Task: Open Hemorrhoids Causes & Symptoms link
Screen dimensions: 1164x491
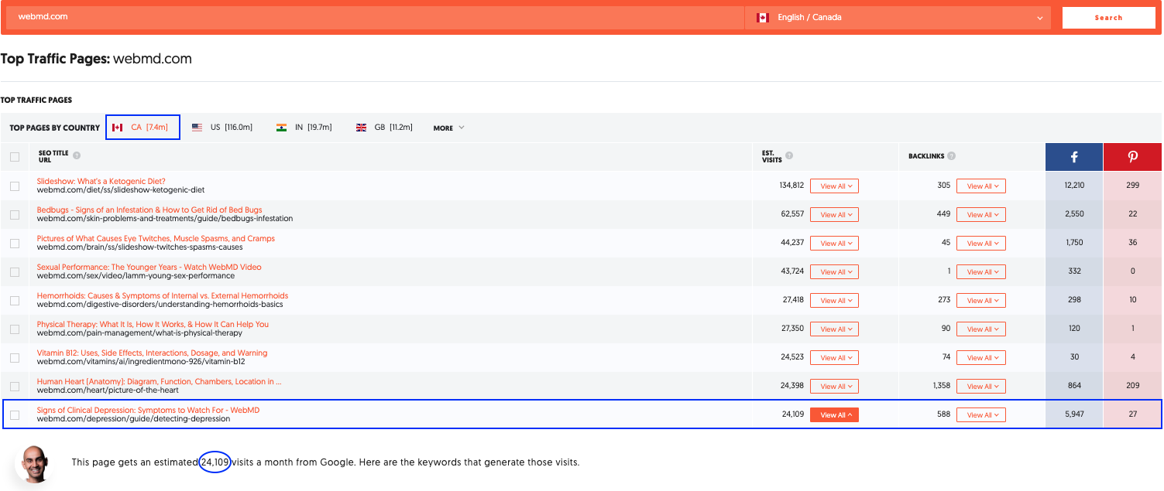Action: pyautogui.click(x=163, y=296)
